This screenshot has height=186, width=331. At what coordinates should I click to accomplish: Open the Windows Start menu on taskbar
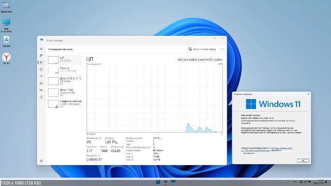tap(158, 181)
